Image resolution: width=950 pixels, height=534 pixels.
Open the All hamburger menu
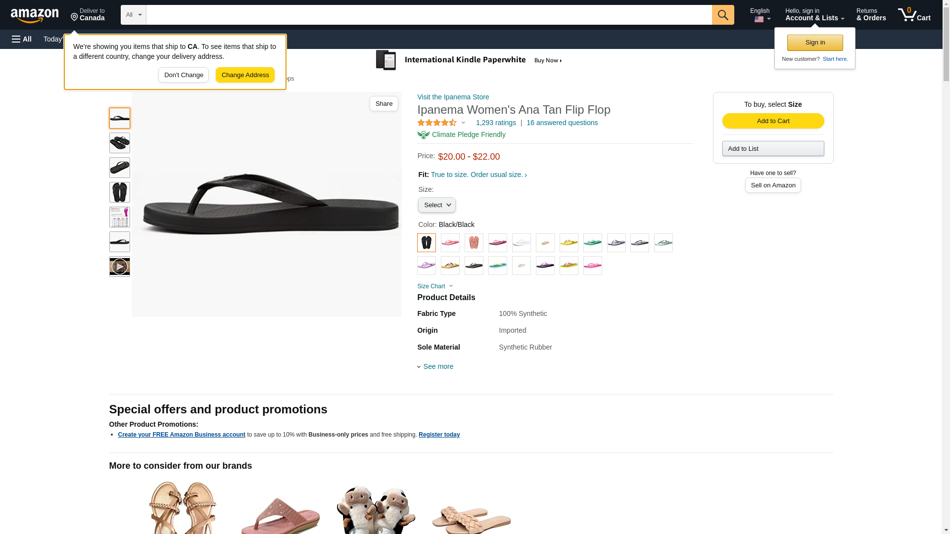22,39
